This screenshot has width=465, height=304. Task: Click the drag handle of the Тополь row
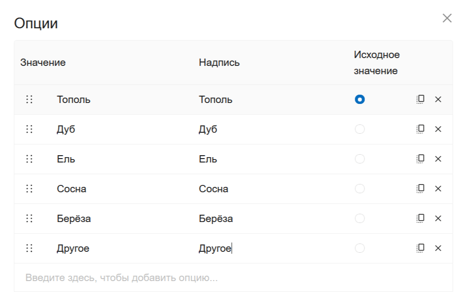point(29,99)
